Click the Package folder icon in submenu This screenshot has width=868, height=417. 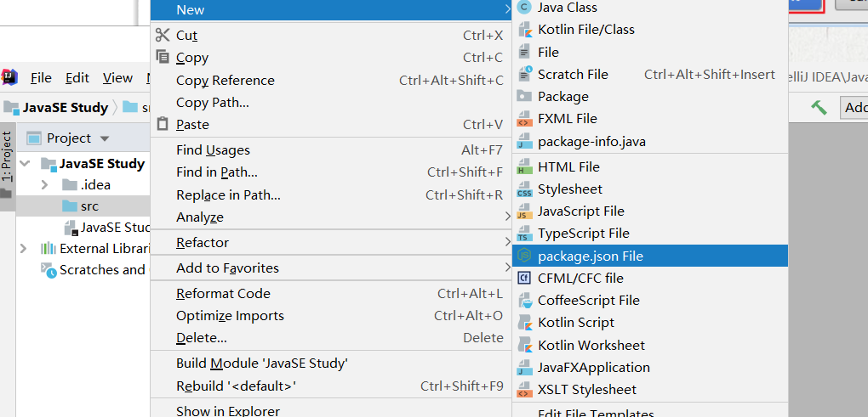tap(523, 96)
